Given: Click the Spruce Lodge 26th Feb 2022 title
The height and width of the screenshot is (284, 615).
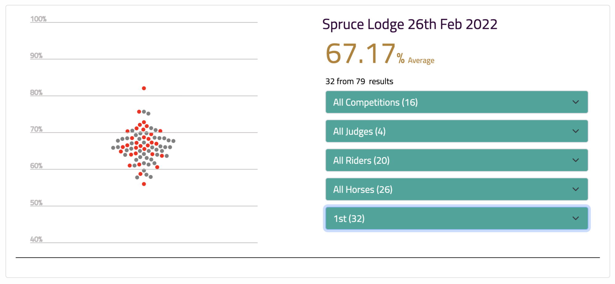Looking at the screenshot, I should click(x=409, y=24).
